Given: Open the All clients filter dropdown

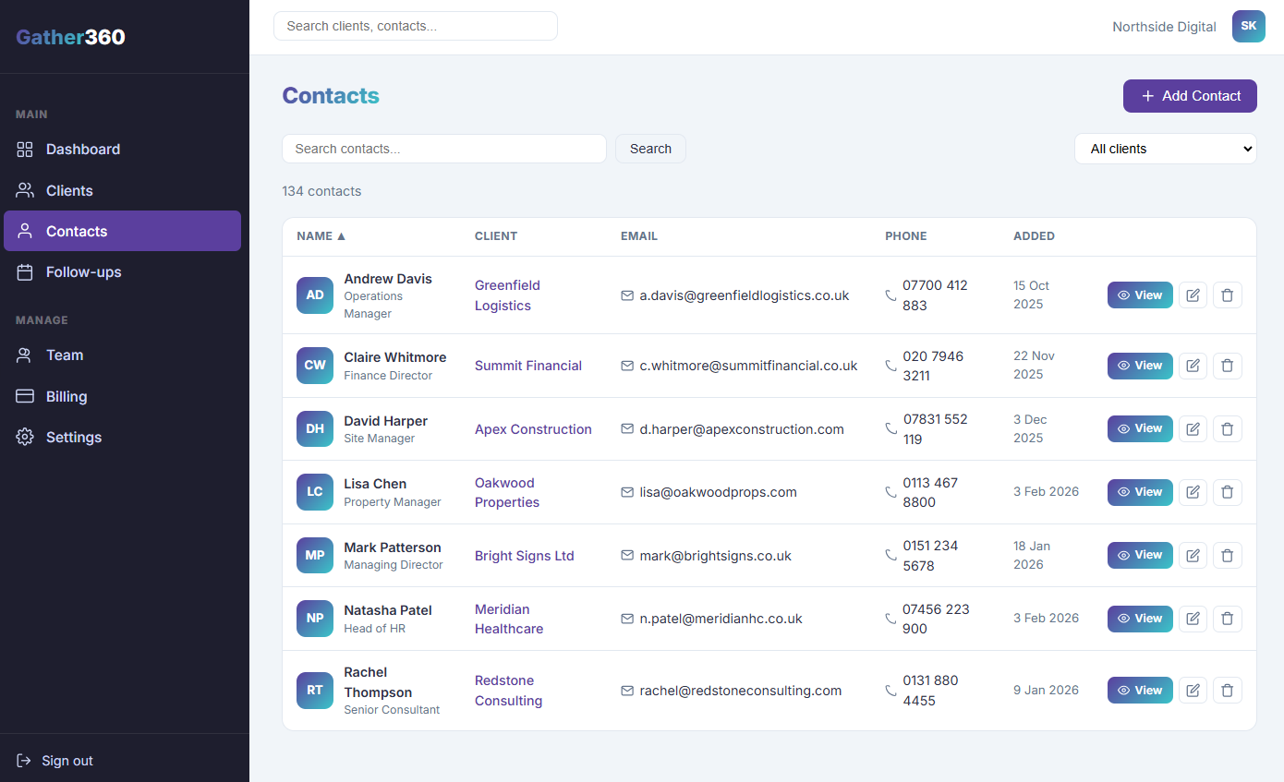Looking at the screenshot, I should tap(1166, 148).
